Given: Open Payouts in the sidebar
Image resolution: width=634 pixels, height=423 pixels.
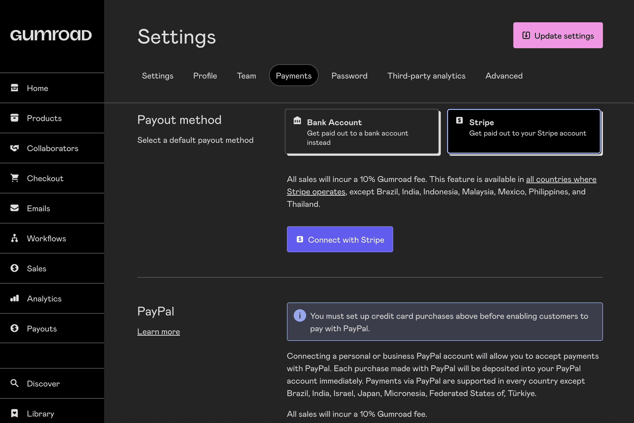Looking at the screenshot, I should pos(42,329).
